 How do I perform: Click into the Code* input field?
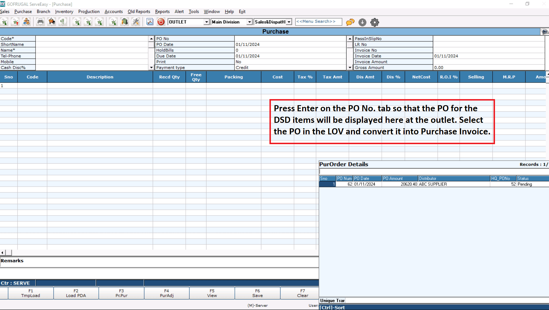coord(92,39)
